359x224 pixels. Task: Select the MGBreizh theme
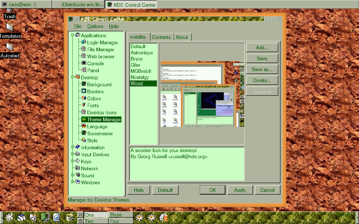(x=143, y=71)
